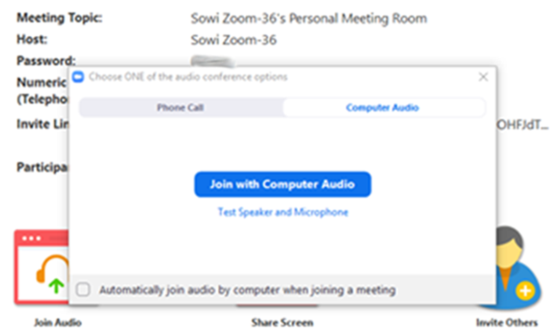Click the yellow plus badge on Invite icon
Image resolution: width=560 pixels, height=335 pixels.
coord(525,291)
